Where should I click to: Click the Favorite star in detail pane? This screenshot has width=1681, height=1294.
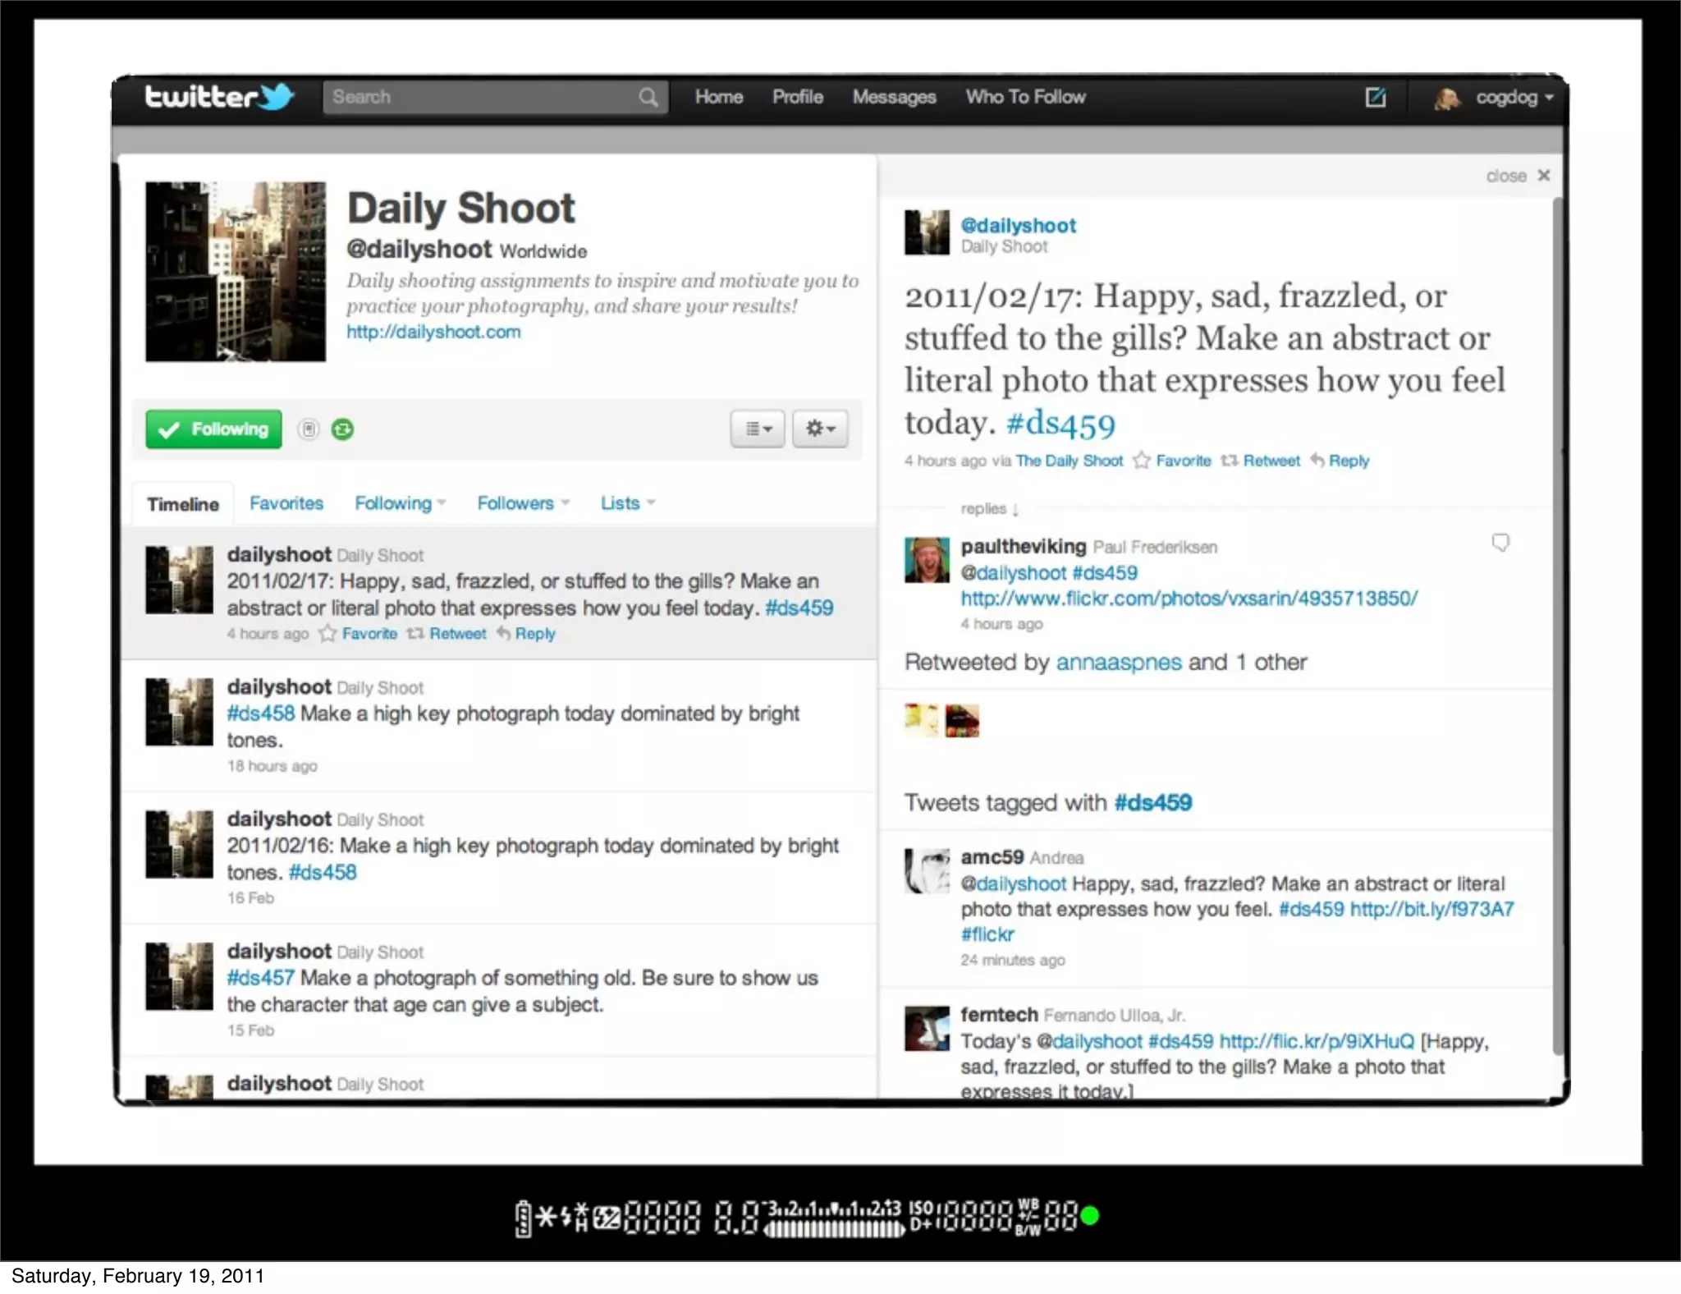pyautogui.click(x=1142, y=461)
